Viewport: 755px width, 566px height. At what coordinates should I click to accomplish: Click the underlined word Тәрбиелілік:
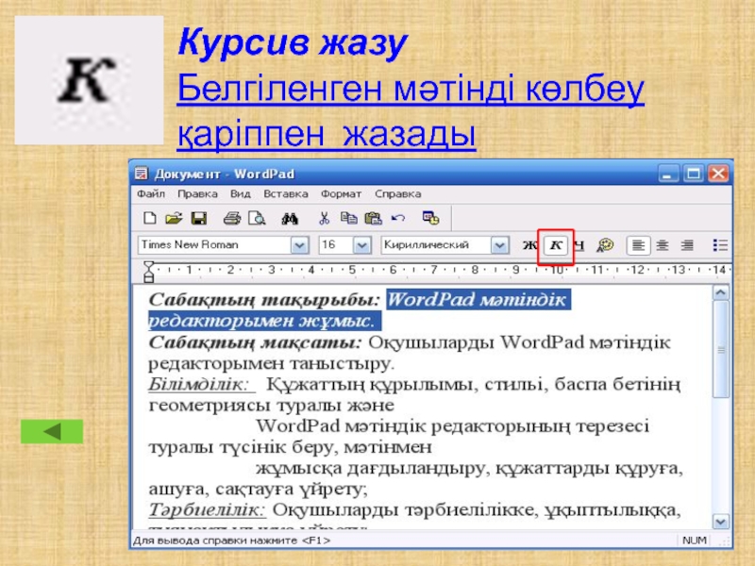click(x=207, y=509)
